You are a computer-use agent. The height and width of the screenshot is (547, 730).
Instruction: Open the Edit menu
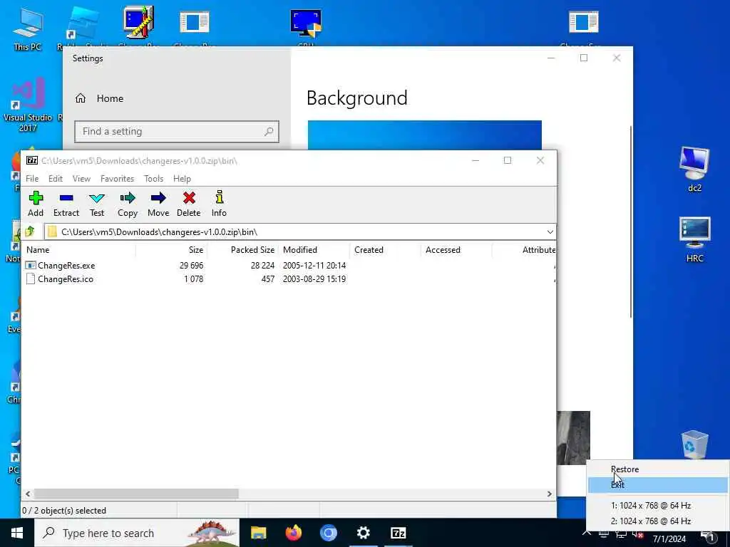point(56,179)
